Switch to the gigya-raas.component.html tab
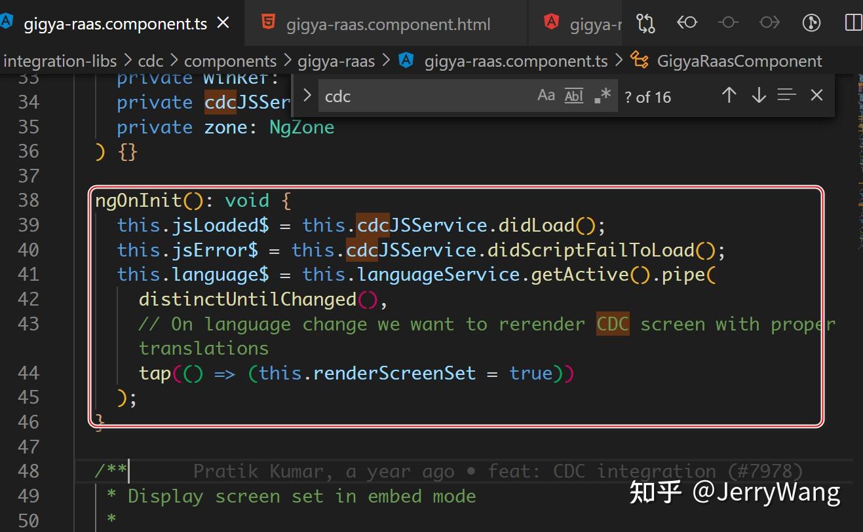Screen dimensions: 863x532 pyautogui.click(x=387, y=23)
